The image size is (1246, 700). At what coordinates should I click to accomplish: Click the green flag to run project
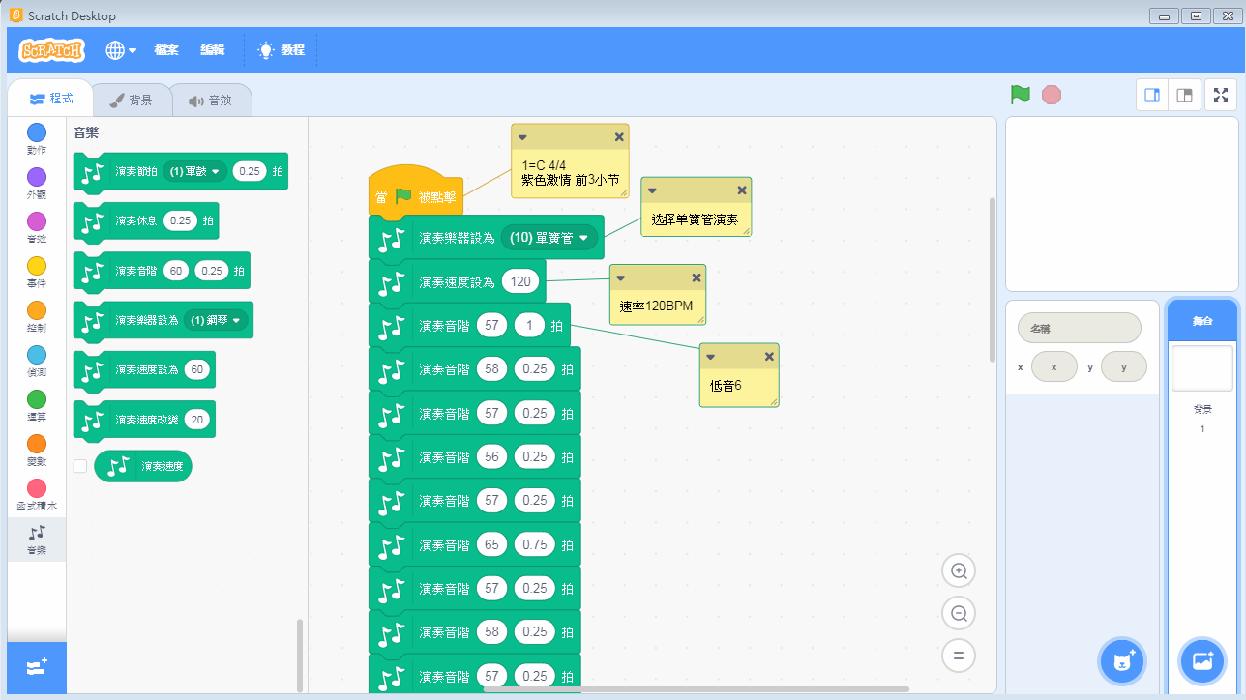click(x=1020, y=95)
